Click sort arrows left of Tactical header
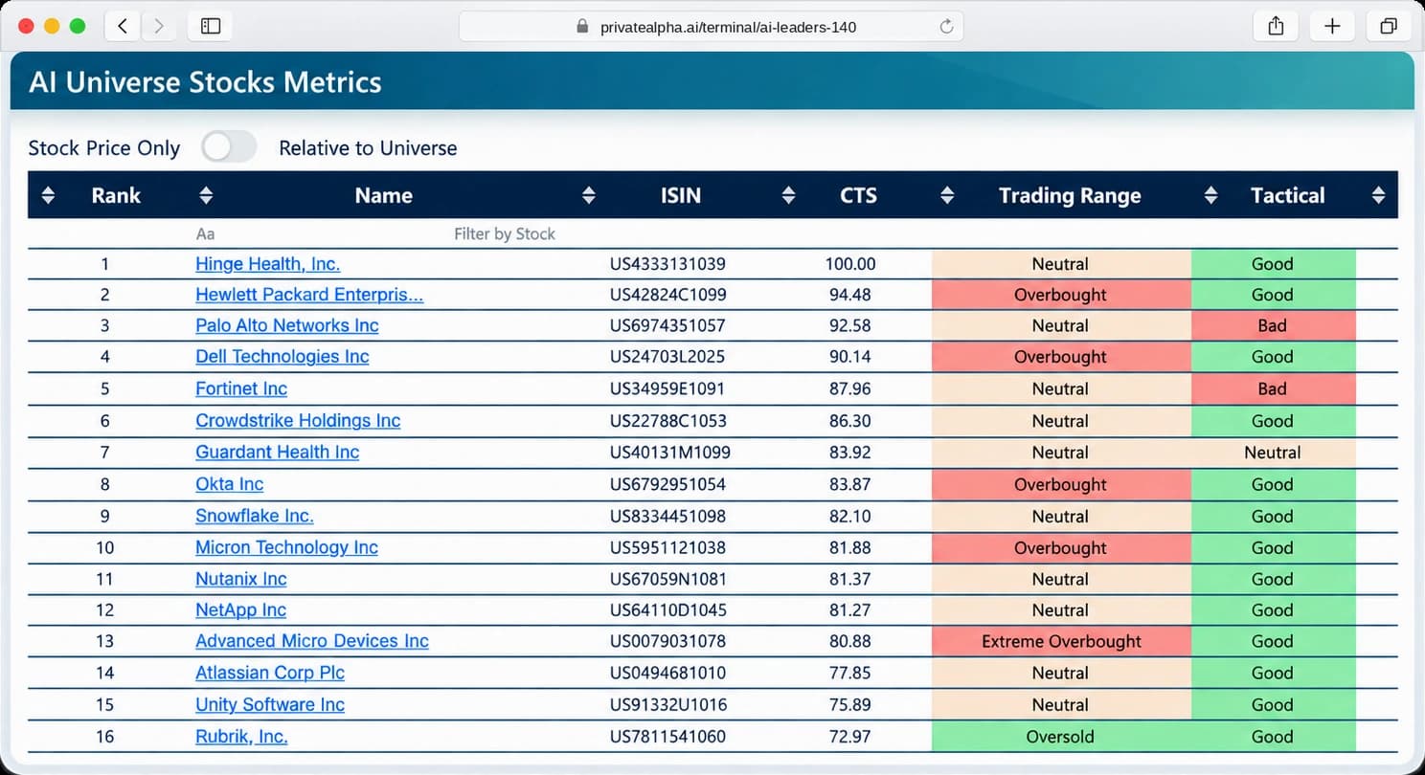The image size is (1425, 775). (1210, 195)
